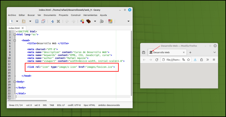Viewport: 226px width, 117px height.
Task: Click the translate page icon in Firefox
Action: (x=183, y=60)
